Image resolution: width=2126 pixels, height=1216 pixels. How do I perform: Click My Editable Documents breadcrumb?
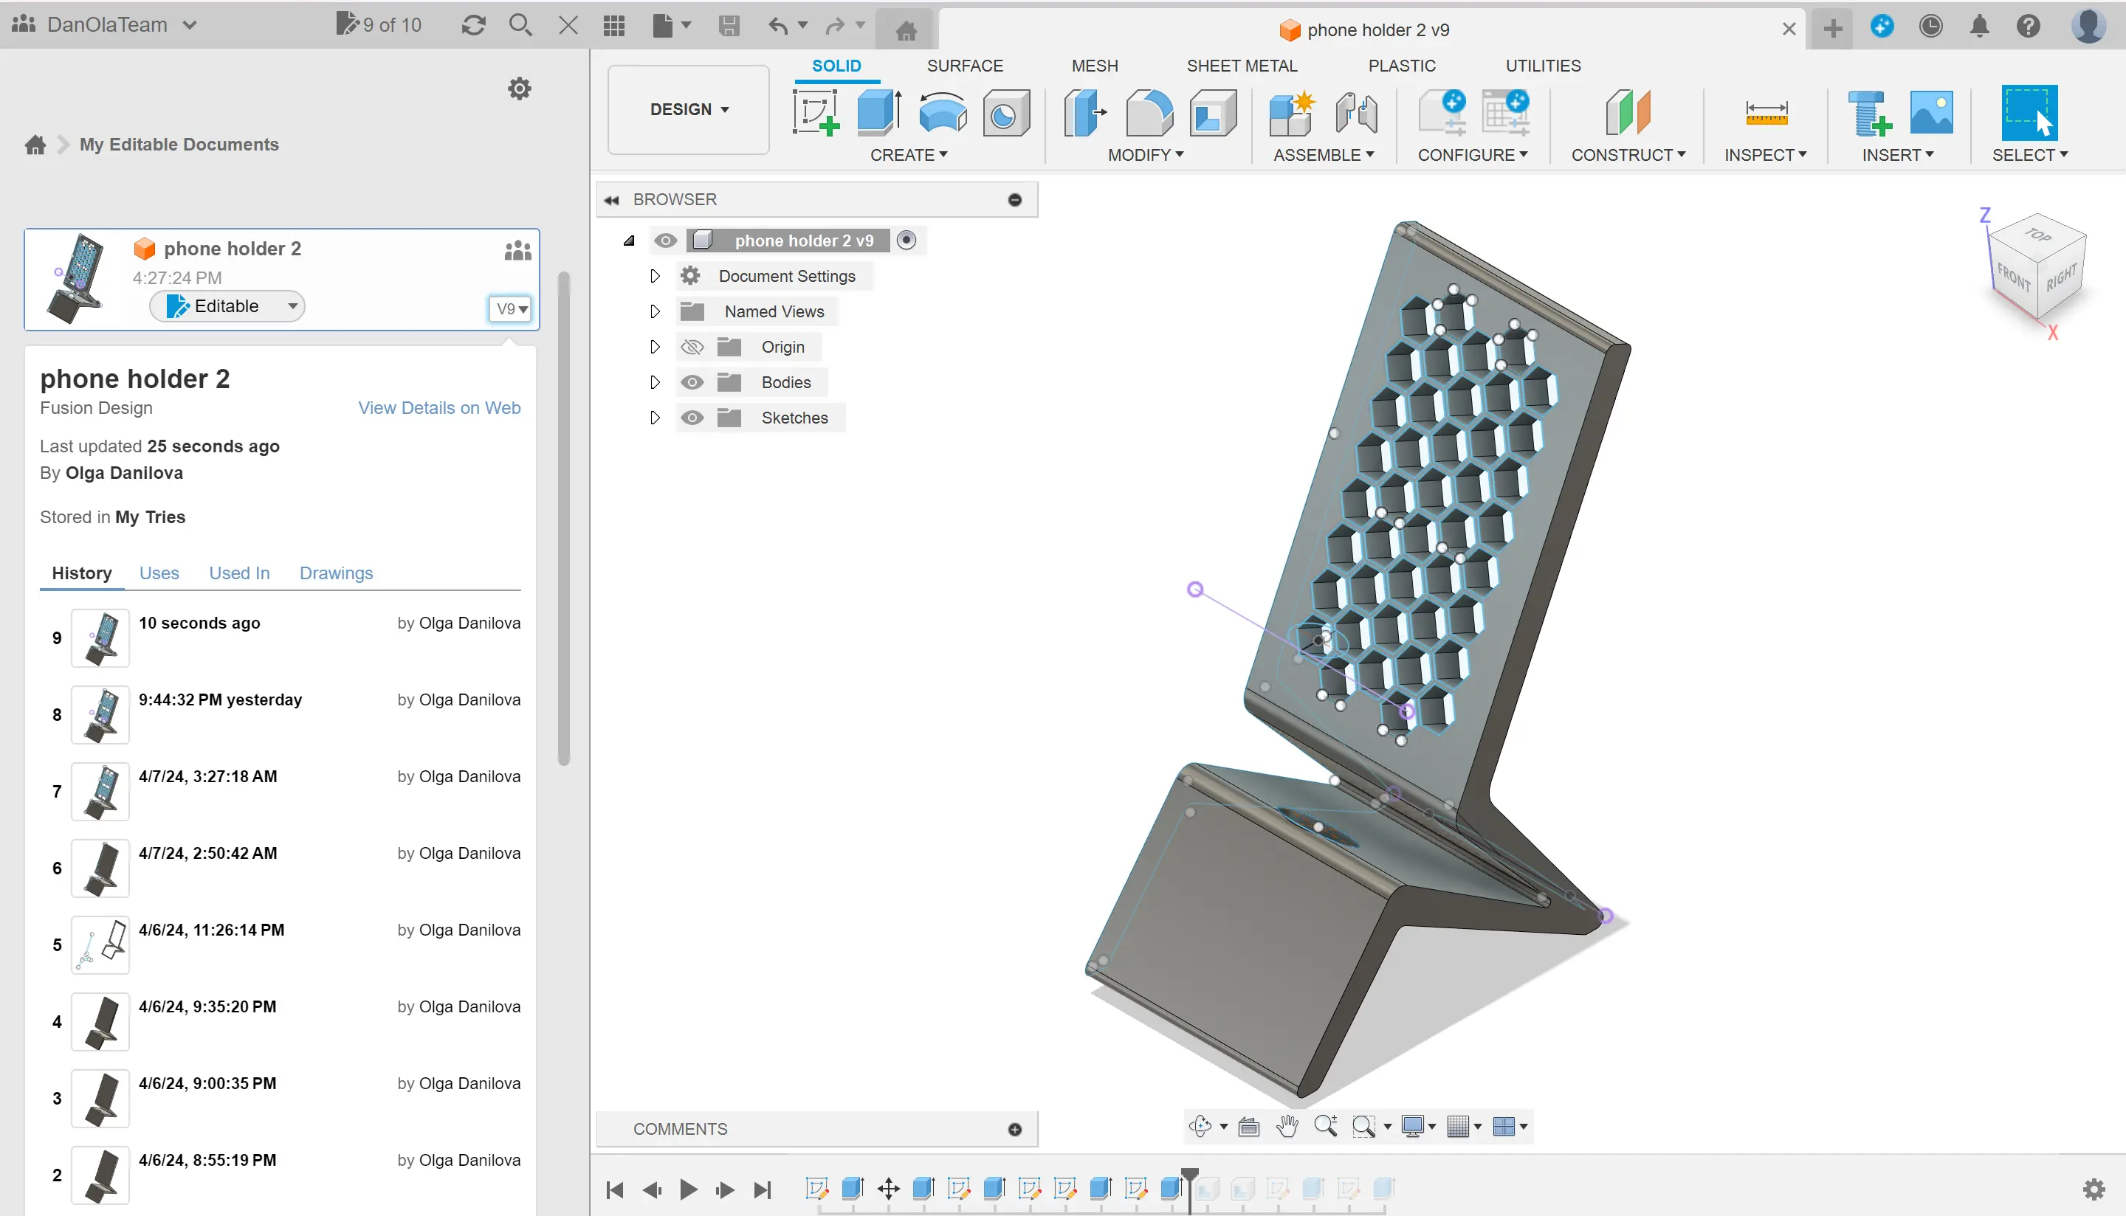pyautogui.click(x=179, y=145)
